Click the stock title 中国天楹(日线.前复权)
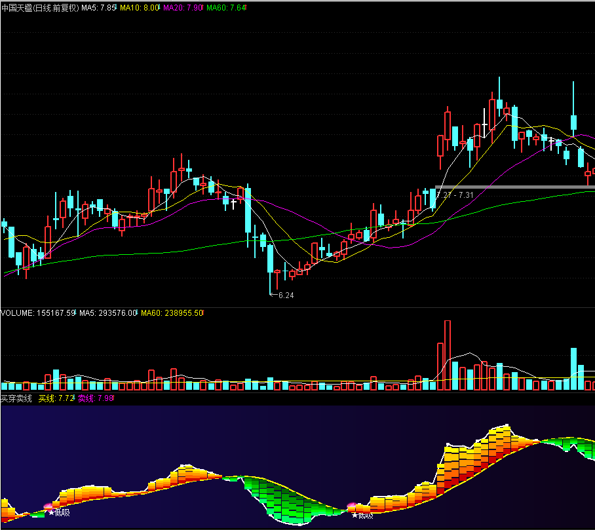 tap(40, 8)
